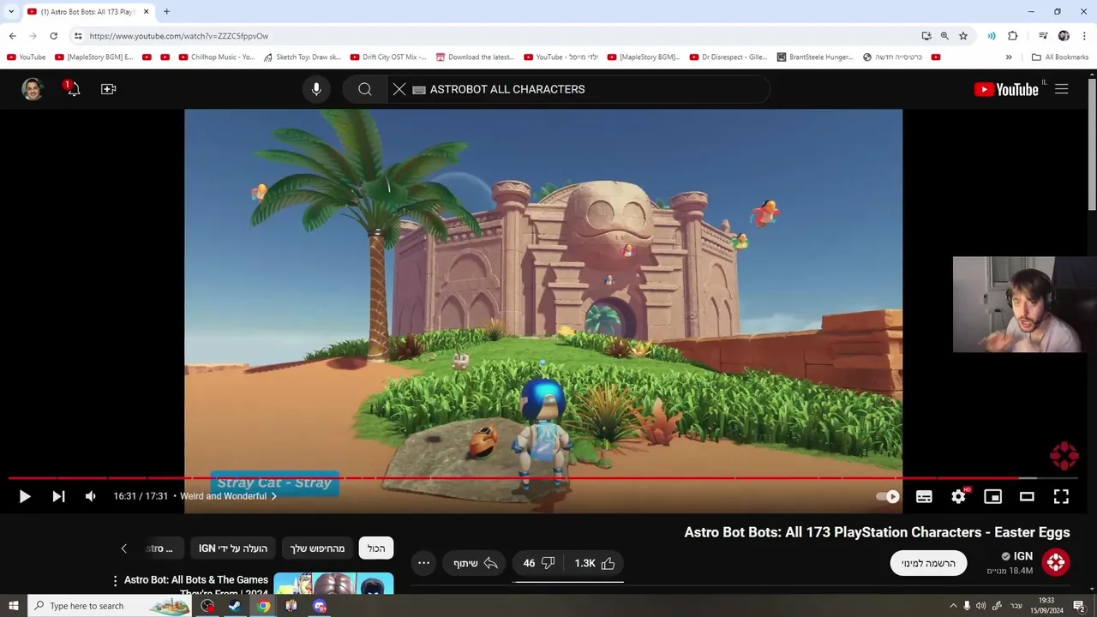Open the 'Drift City OST Mix' bookmark

tap(388, 57)
